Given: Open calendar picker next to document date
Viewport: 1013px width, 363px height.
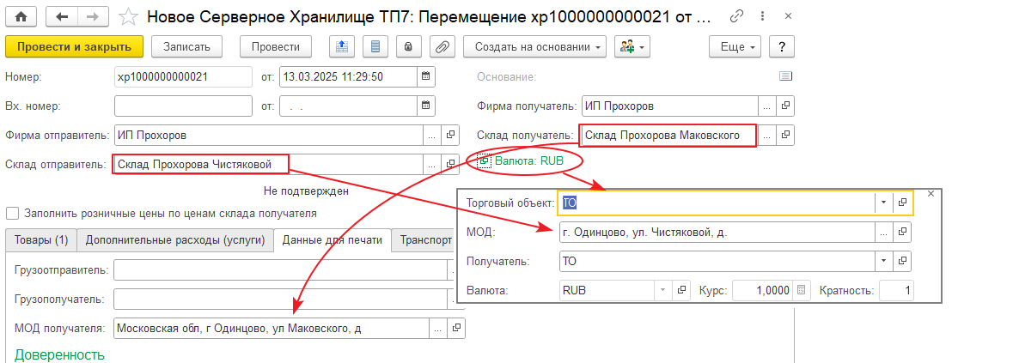Looking at the screenshot, I should 425,76.
